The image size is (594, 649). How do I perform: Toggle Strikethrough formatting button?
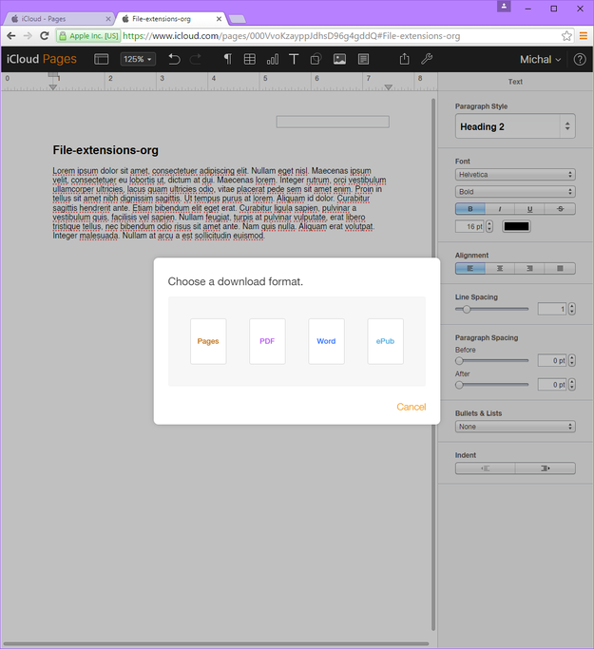(560, 209)
